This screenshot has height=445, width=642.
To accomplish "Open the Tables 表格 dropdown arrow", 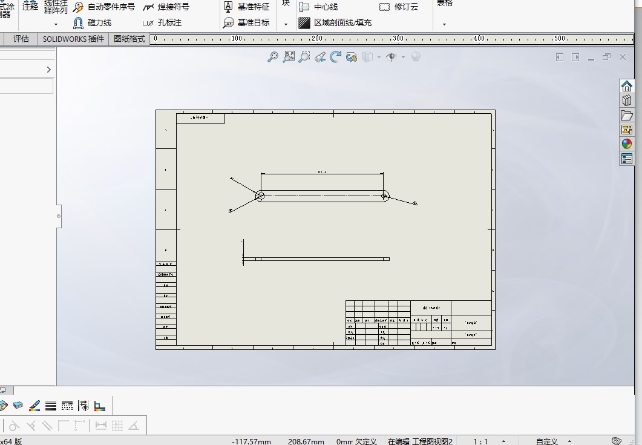I will click(444, 24).
